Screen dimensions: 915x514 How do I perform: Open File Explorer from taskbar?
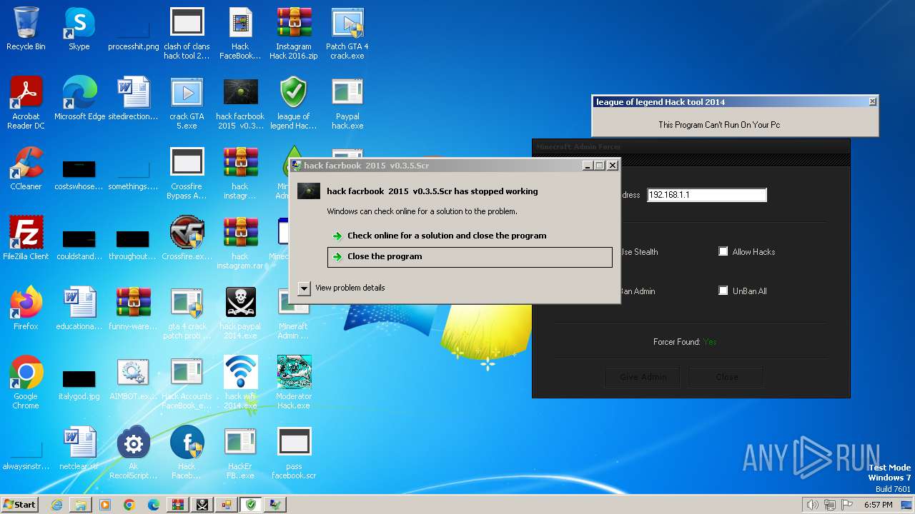point(81,505)
